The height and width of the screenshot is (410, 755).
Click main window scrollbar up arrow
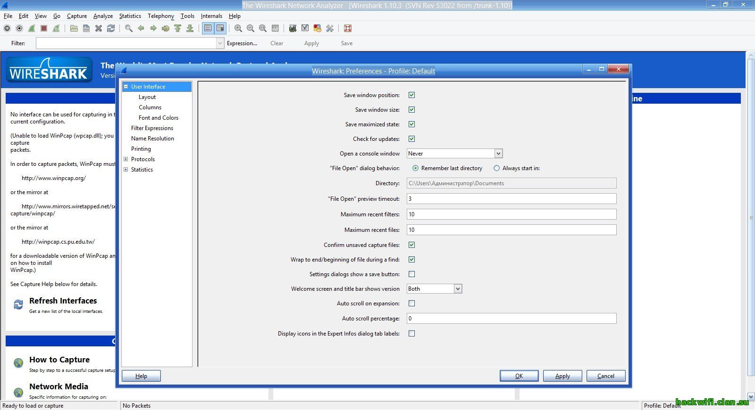pos(751,56)
